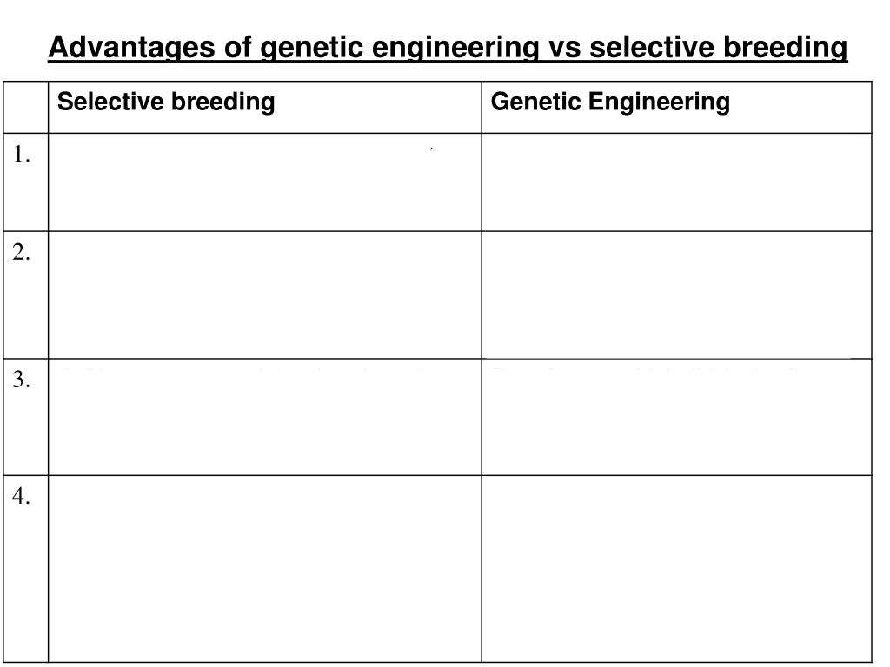
Task: Click the row number 2 cell
Action: pyautogui.click(x=25, y=295)
